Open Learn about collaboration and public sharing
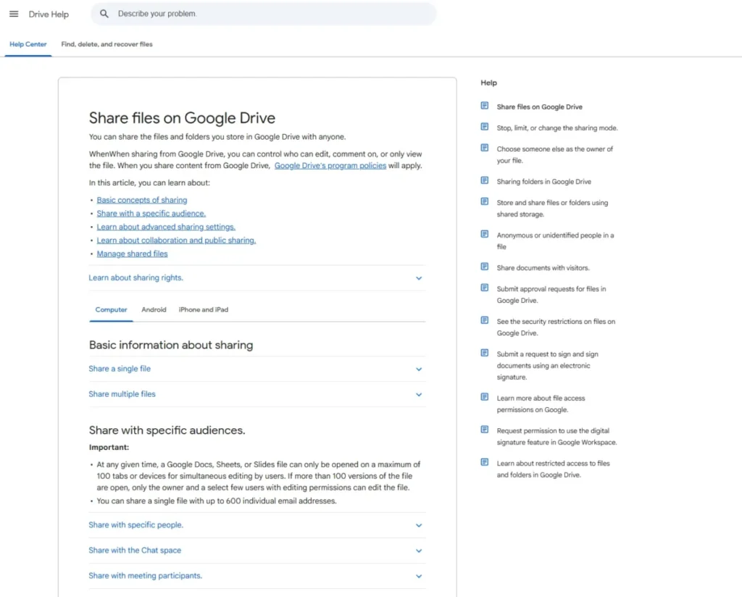 [x=177, y=241]
